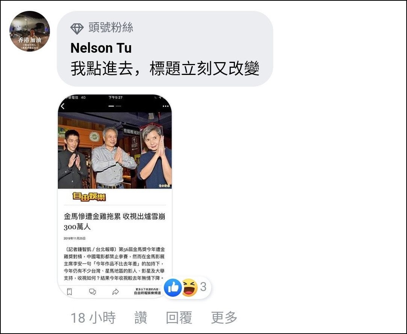The width and height of the screenshot is (407, 334).
Task: Click the 18 小時 timestamp
Action: tap(93, 317)
